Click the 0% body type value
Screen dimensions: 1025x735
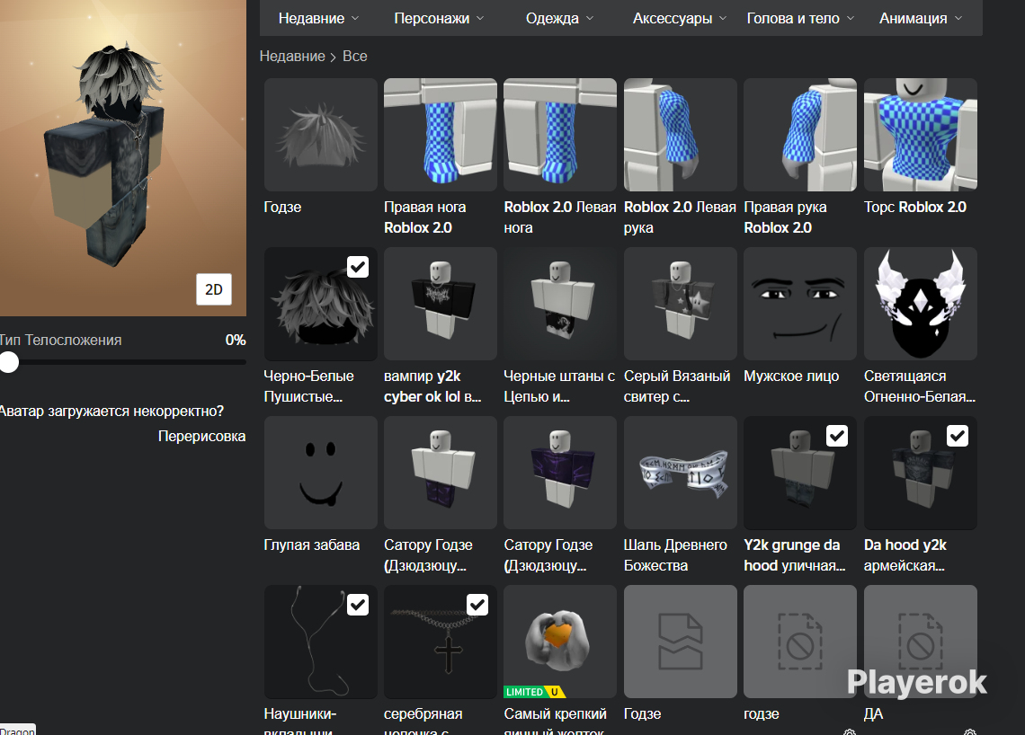point(236,341)
